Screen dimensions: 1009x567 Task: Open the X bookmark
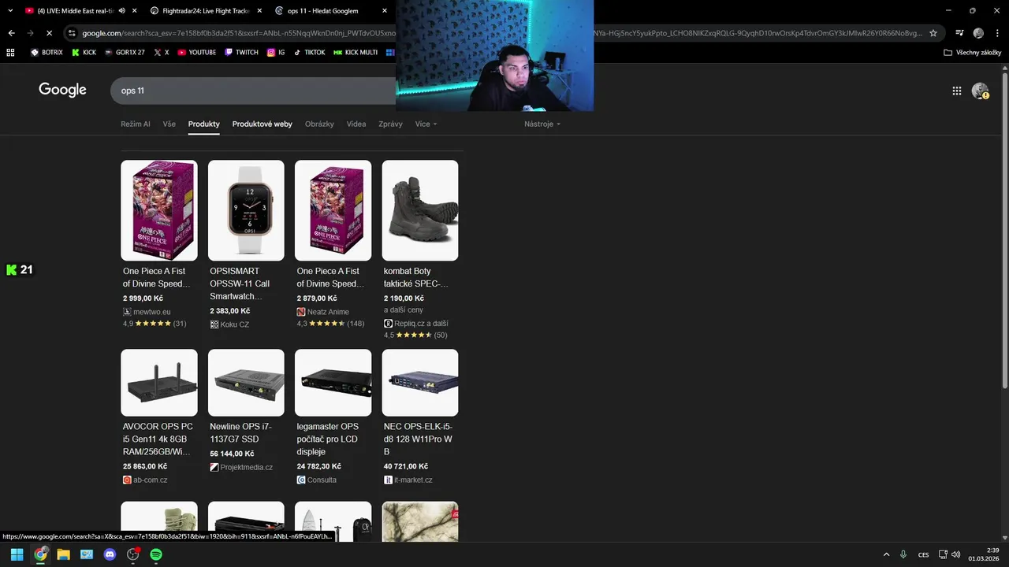point(162,53)
